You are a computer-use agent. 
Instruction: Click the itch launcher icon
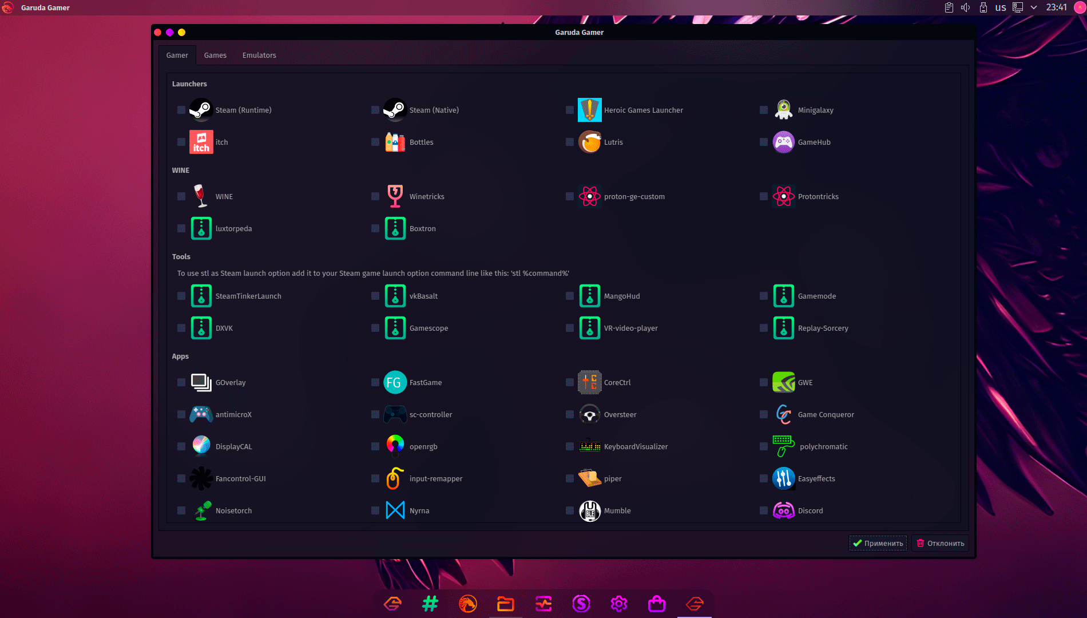coord(201,142)
